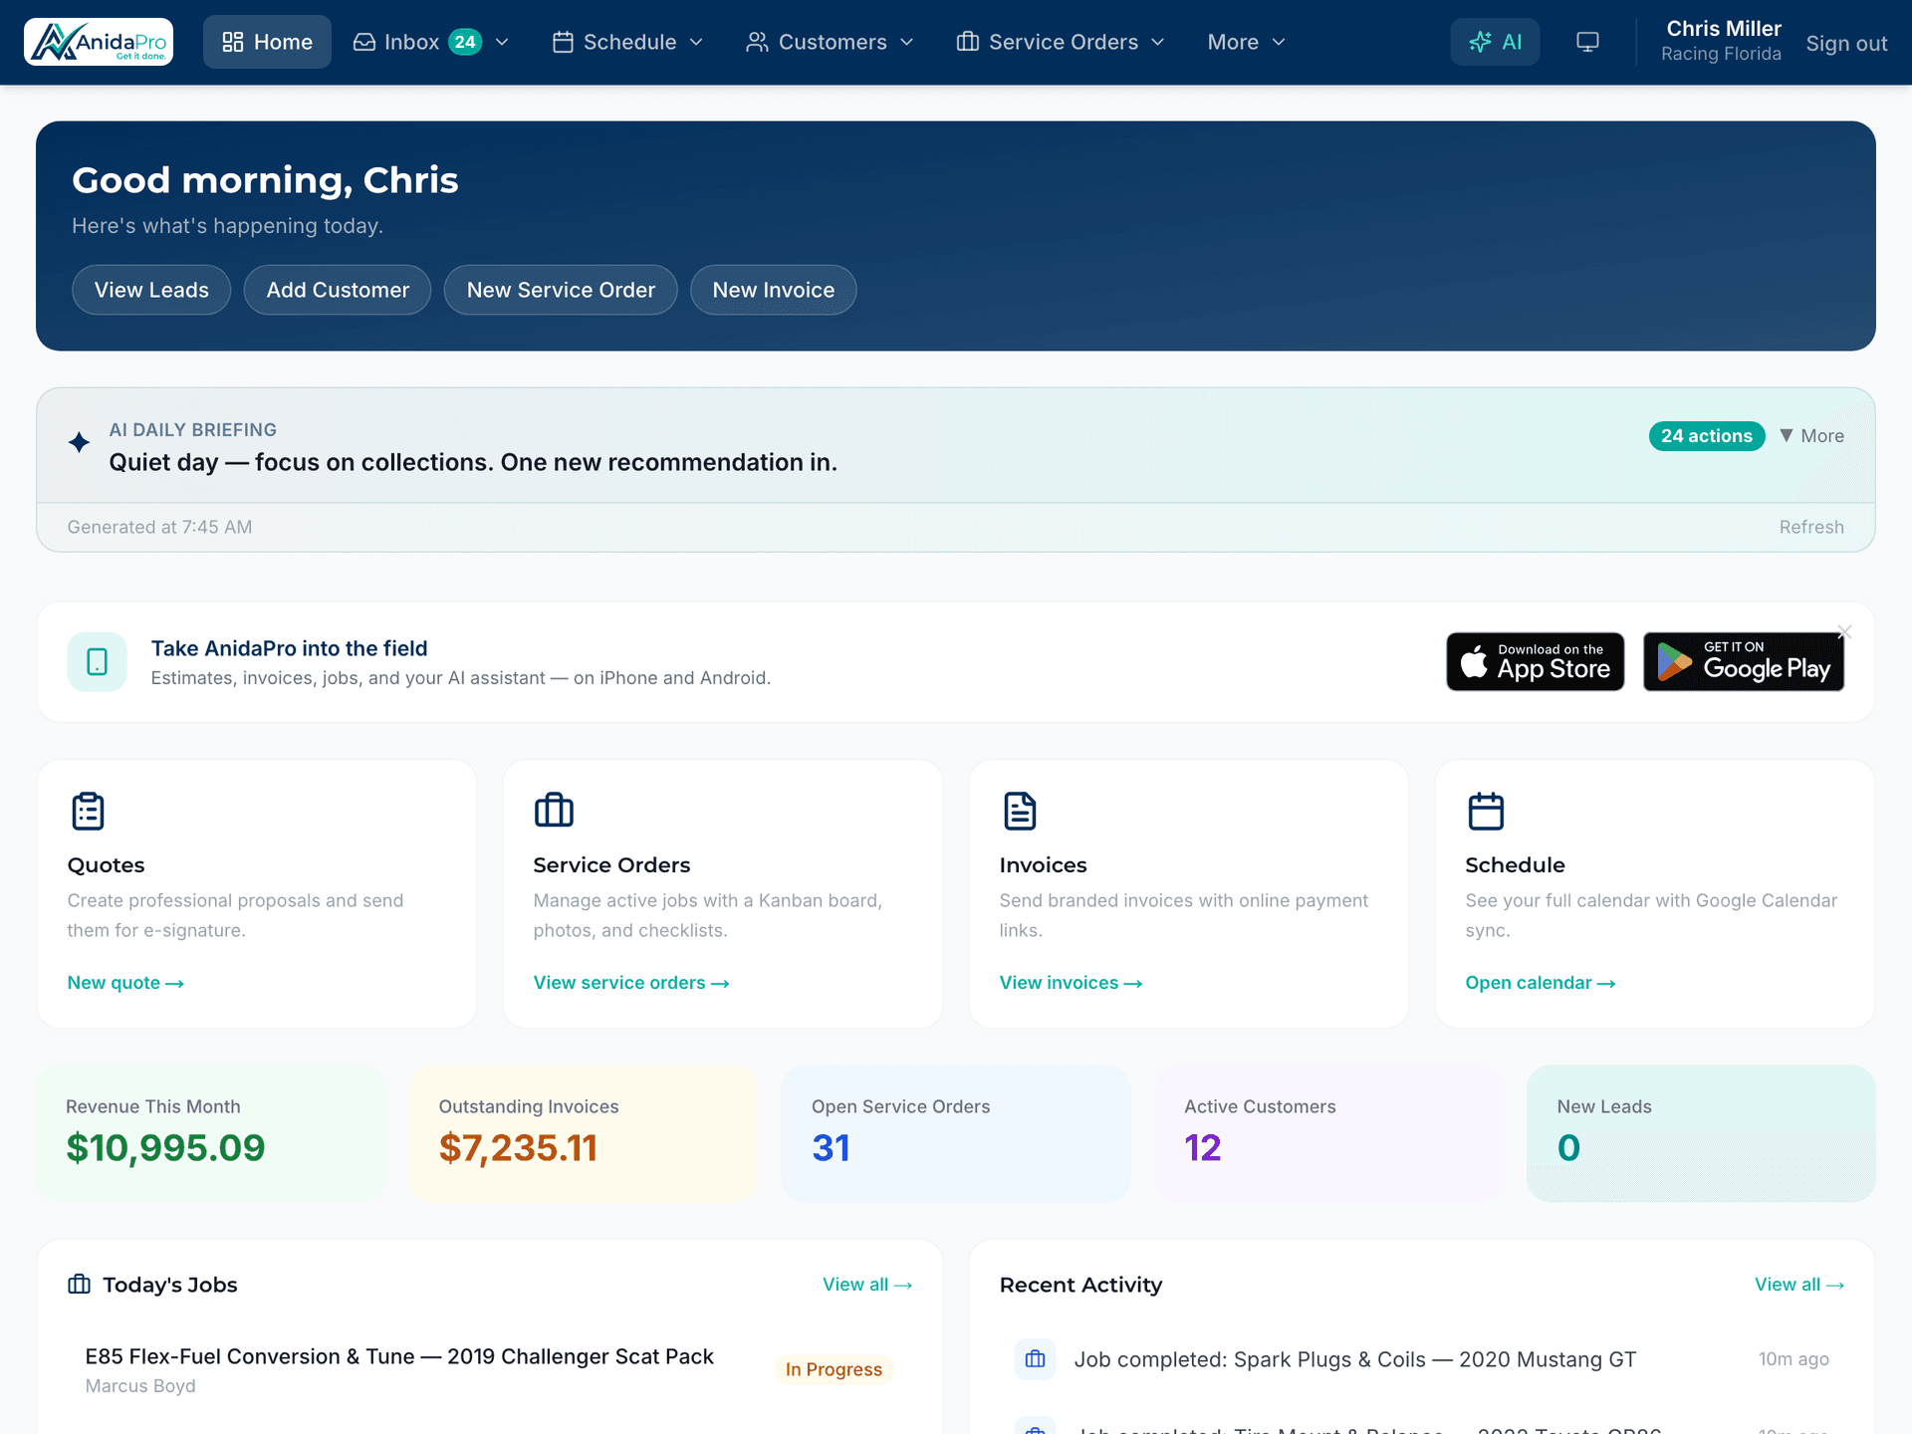Open the Revenue This Month stat card

pyautogui.click(x=210, y=1133)
